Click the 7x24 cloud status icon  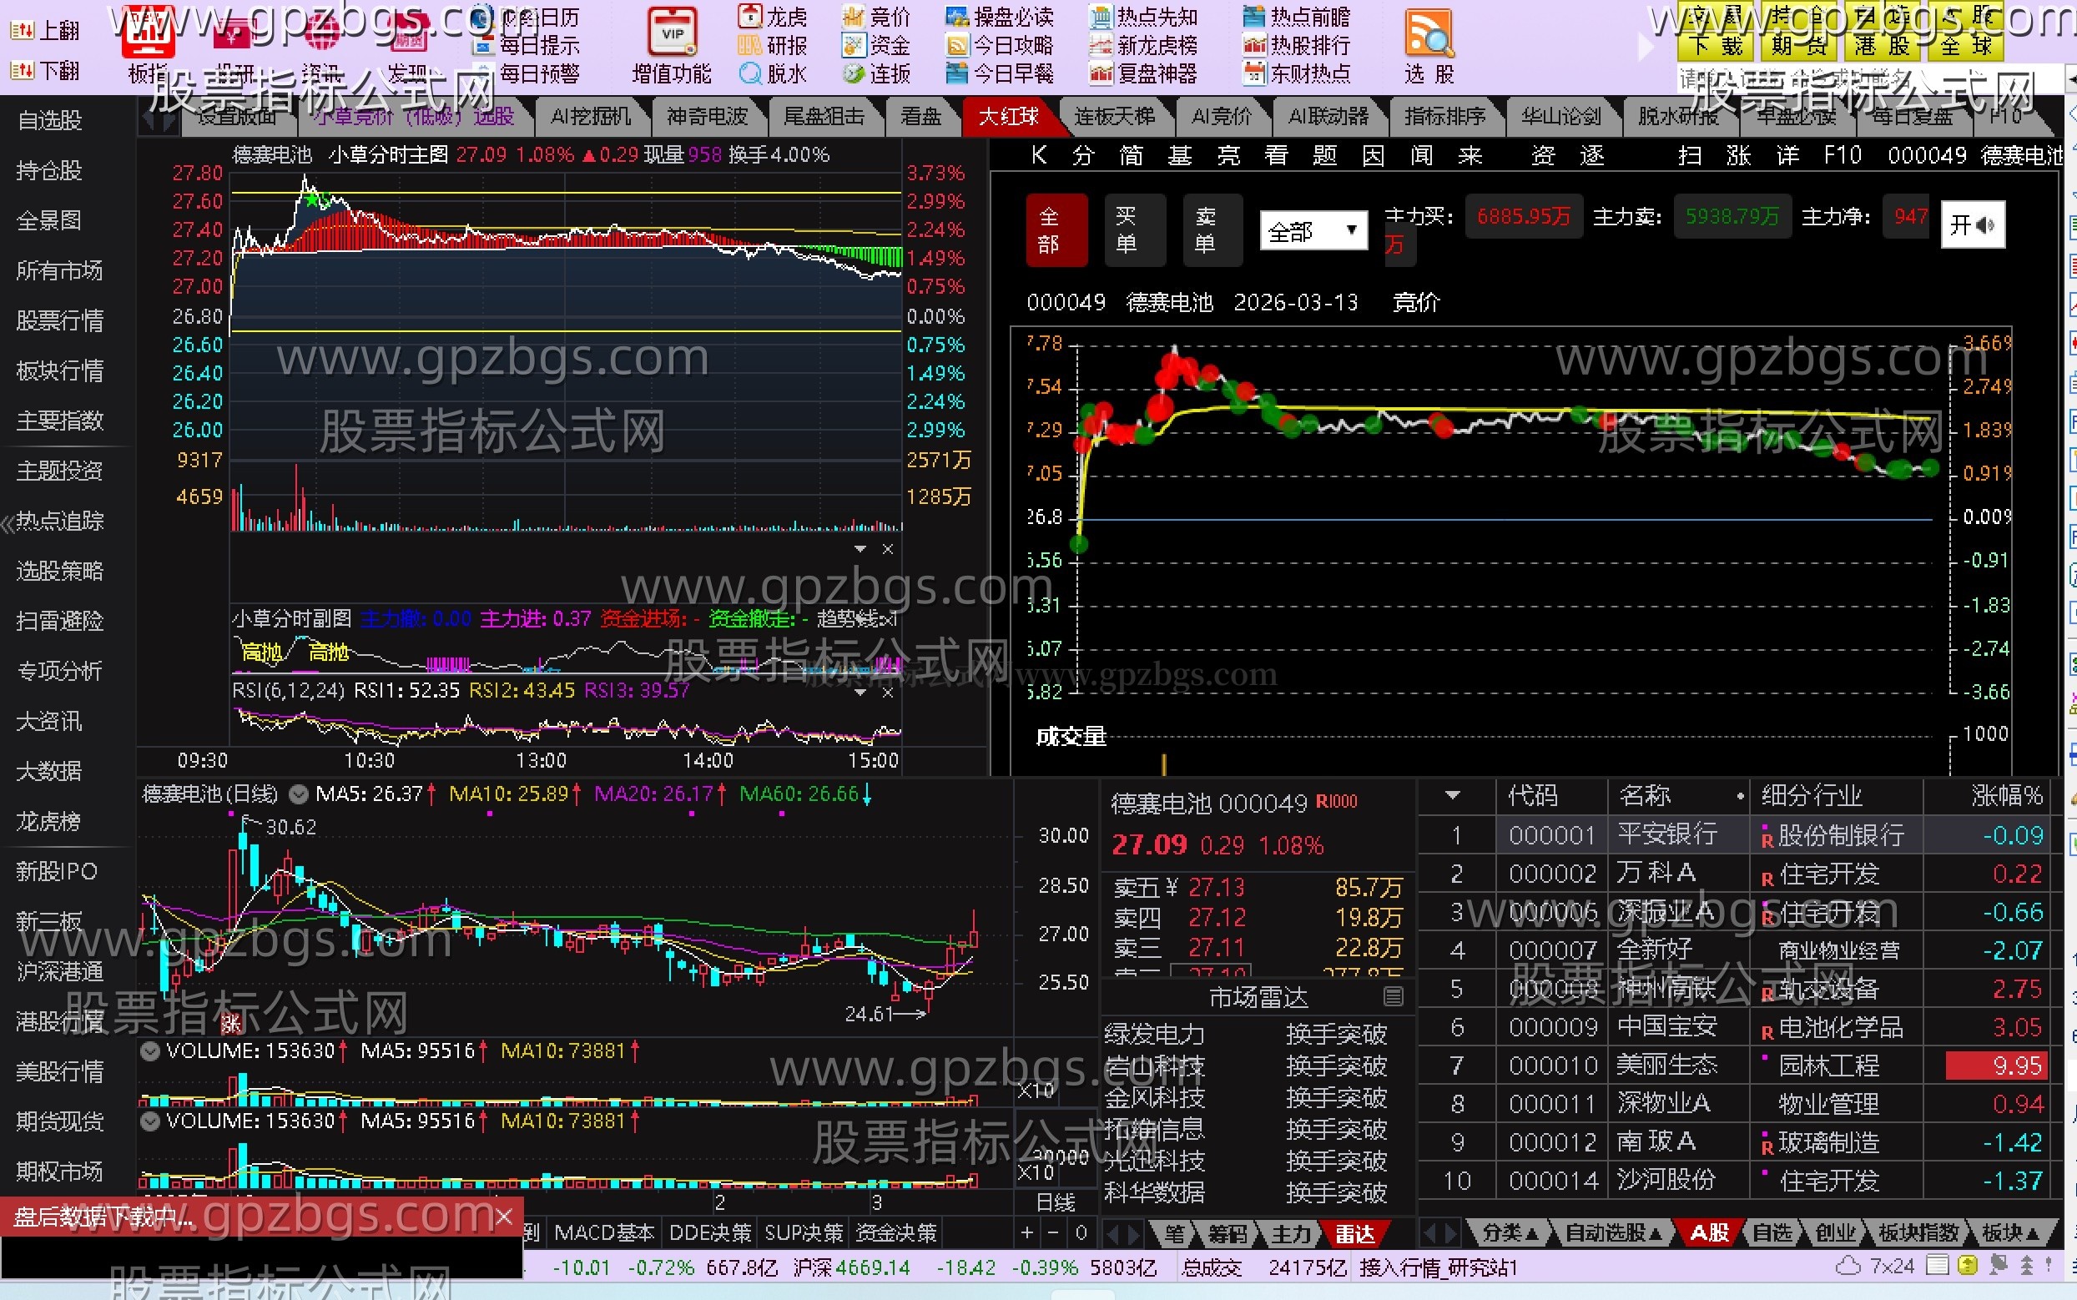click(1848, 1266)
